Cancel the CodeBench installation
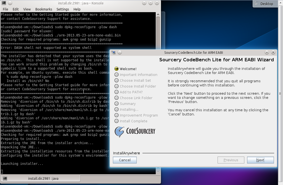This screenshot has width=283, height=185. [x=125, y=160]
